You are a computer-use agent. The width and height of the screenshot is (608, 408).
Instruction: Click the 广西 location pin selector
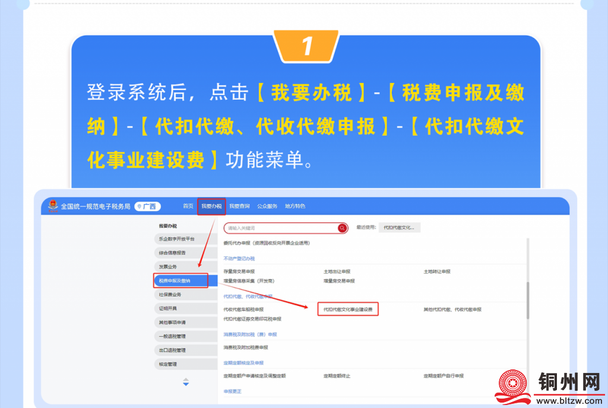click(x=148, y=206)
